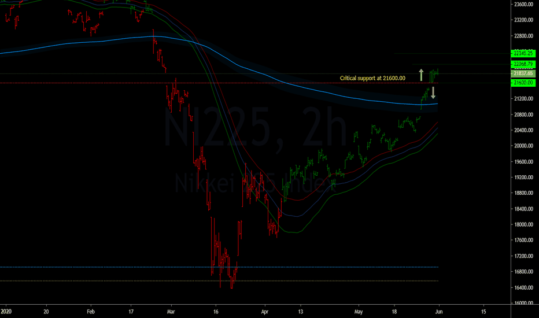Click the 17600.00 price axis label
539x318 pixels.
click(523, 240)
